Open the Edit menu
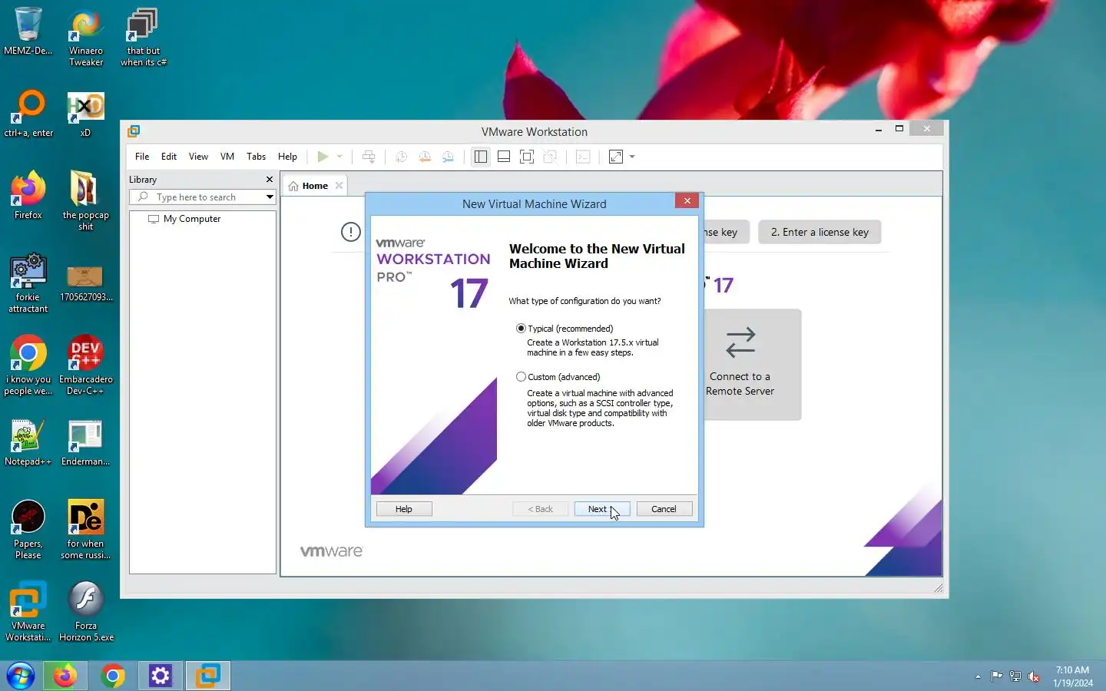Screen dimensions: 1106x691 pos(169,157)
